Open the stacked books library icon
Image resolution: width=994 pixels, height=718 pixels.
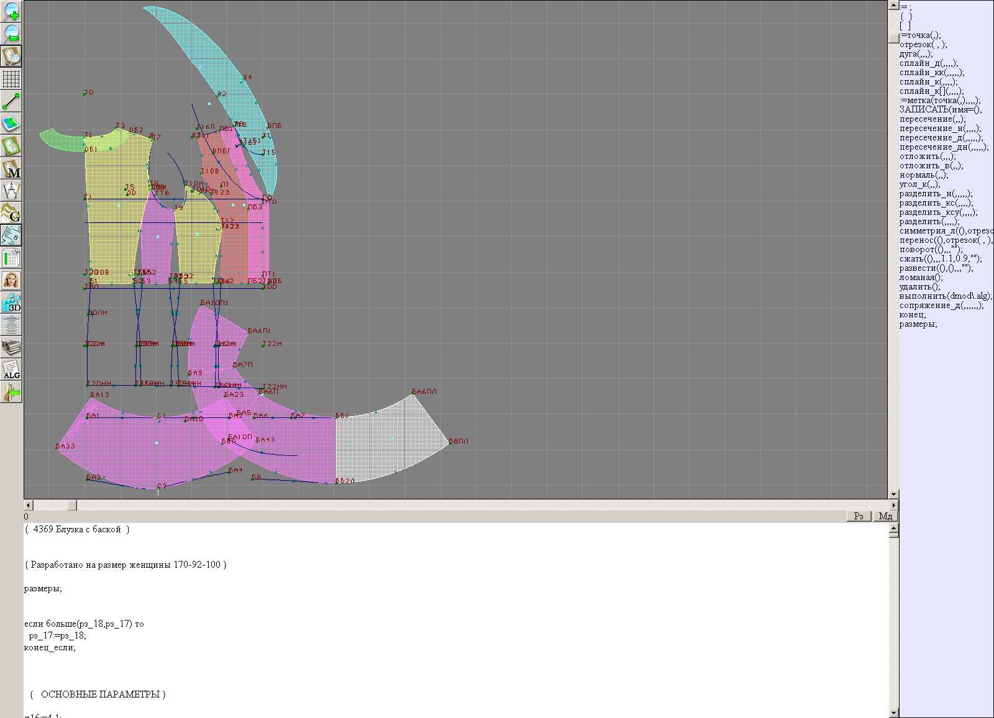click(x=11, y=347)
